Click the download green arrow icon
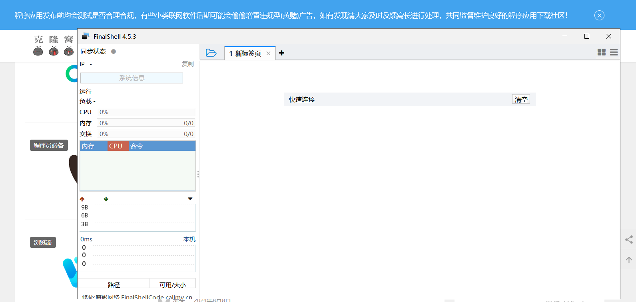 106,199
